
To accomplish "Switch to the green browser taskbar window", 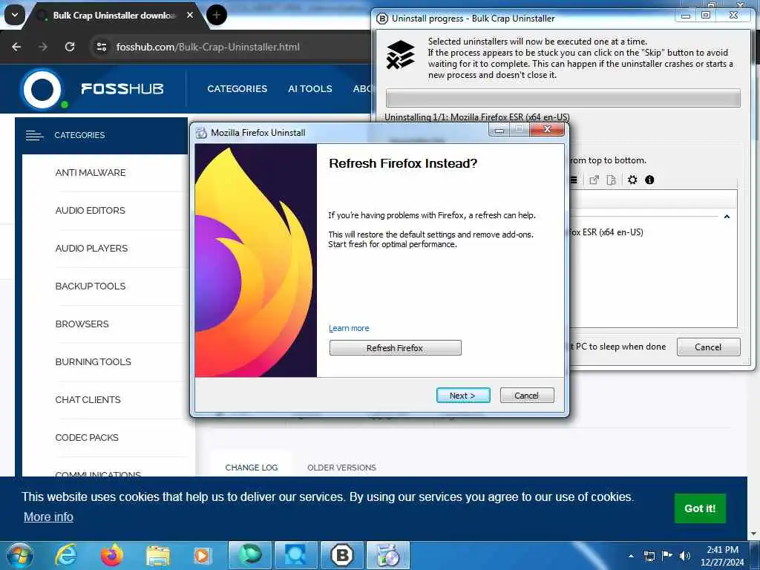I will click(x=249, y=555).
